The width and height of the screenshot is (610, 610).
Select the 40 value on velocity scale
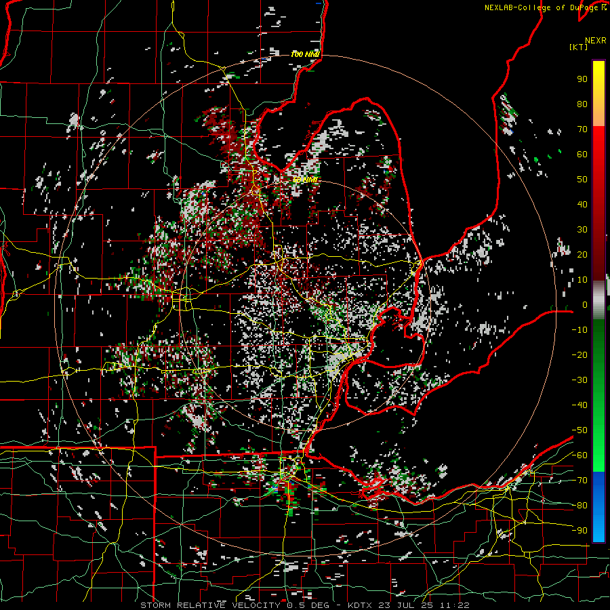(x=582, y=205)
